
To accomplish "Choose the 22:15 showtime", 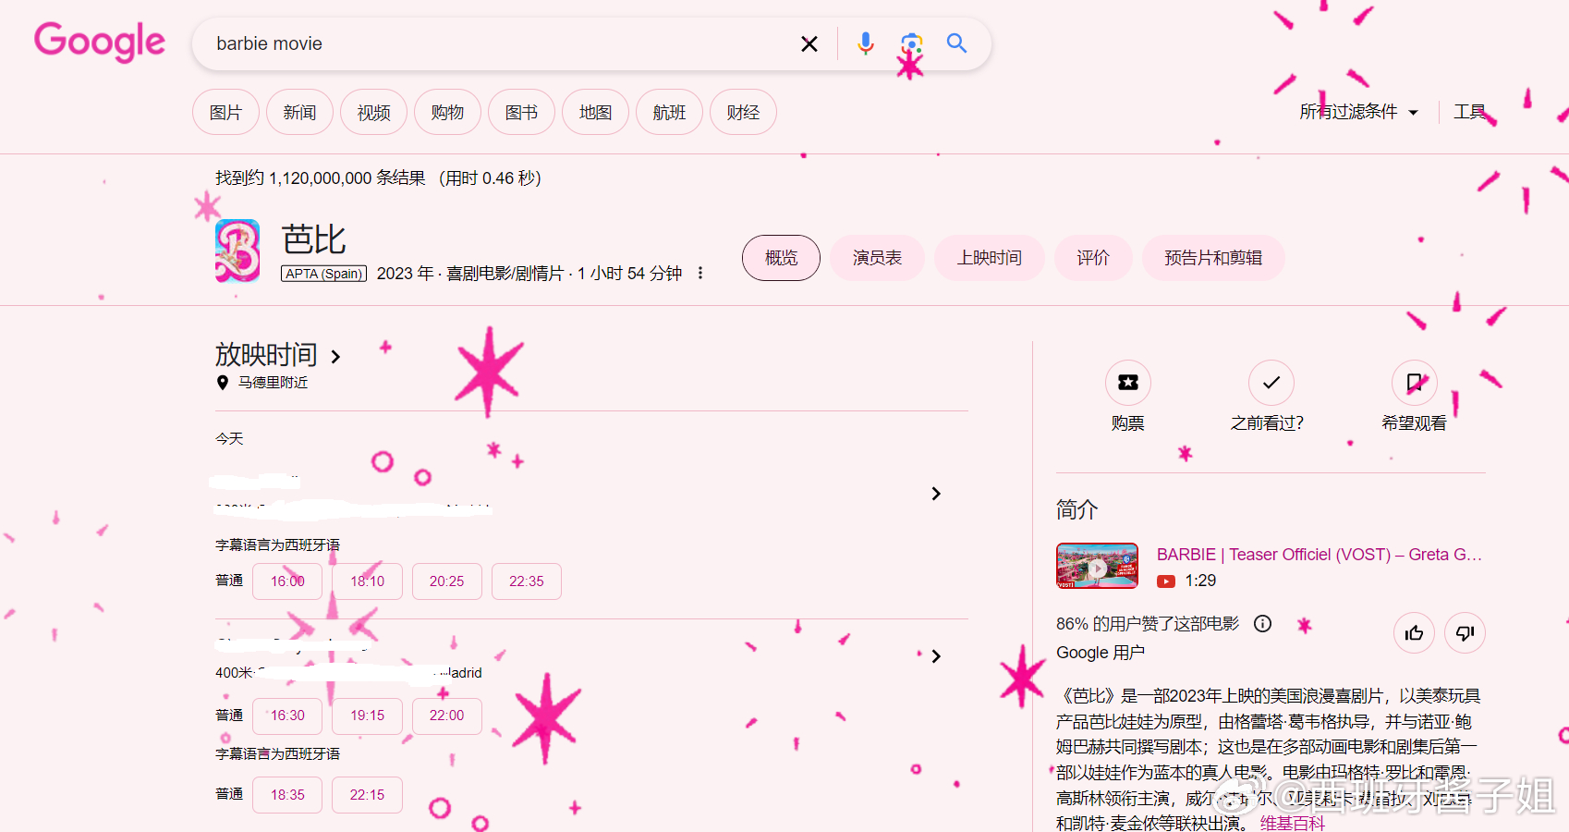I will [367, 795].
